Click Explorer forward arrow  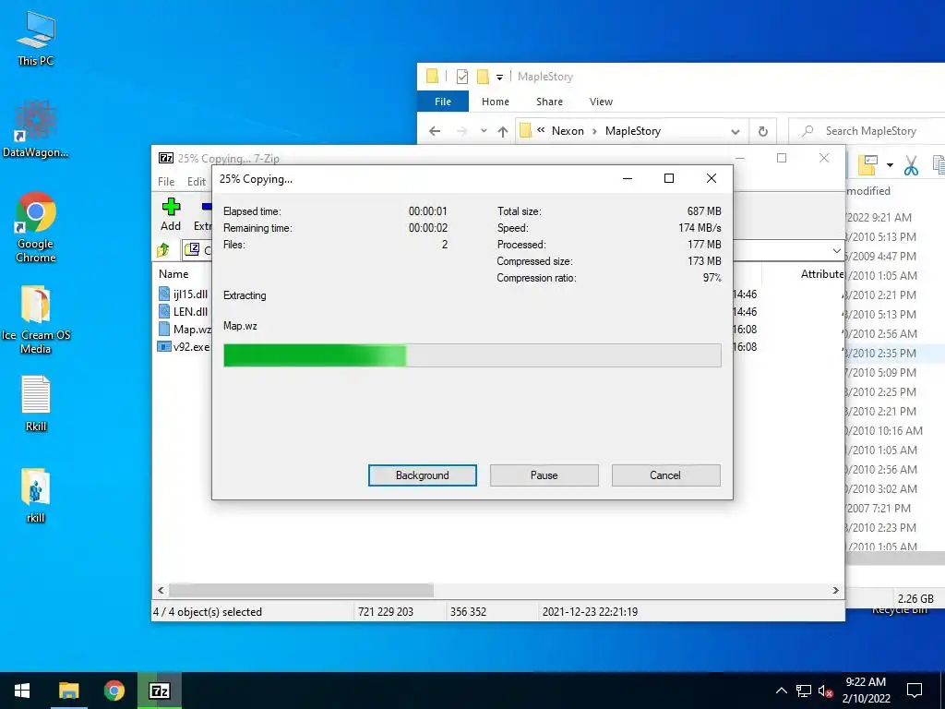[x=461, y=131]
